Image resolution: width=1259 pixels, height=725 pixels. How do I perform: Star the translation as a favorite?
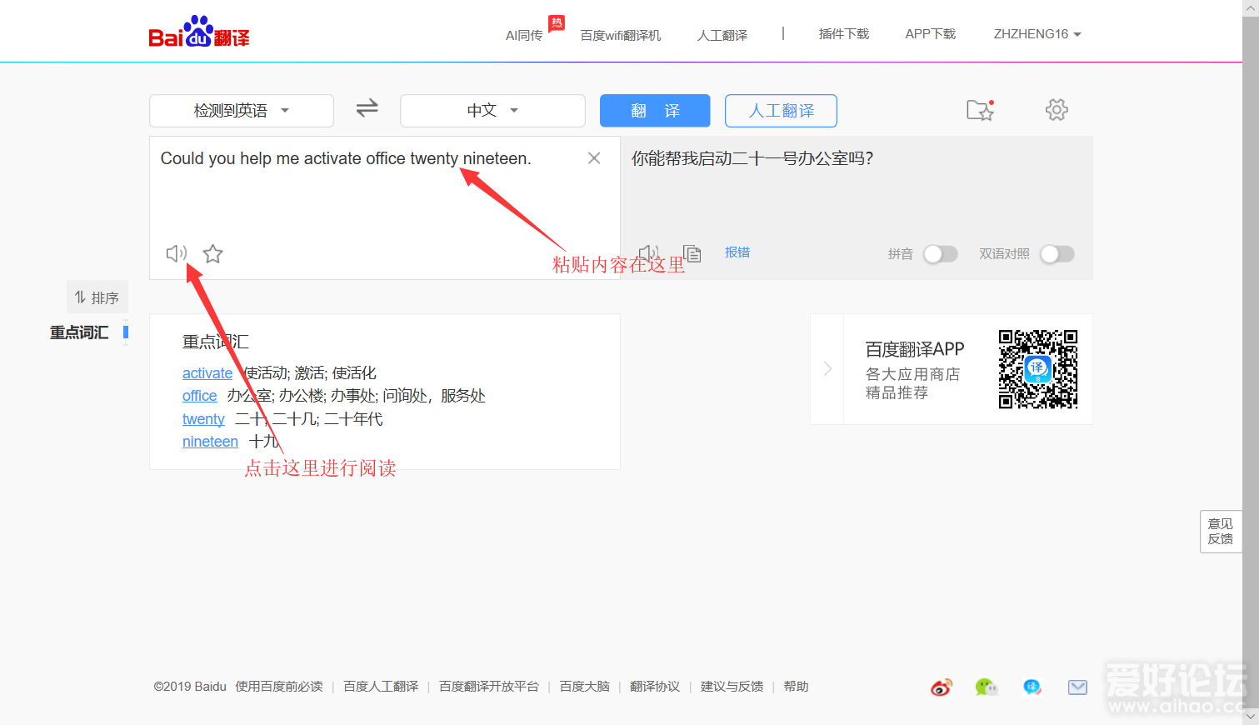pos(212,252)
